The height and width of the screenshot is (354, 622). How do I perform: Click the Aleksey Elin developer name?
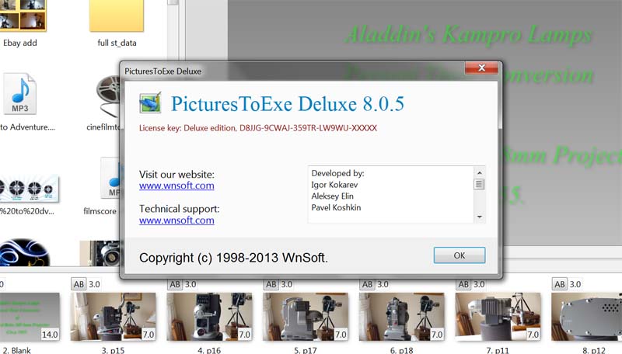pos(332,196)
